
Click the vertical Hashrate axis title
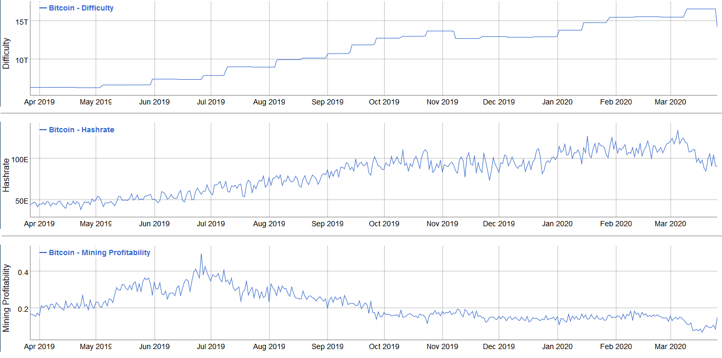pyautogui.click(x=6, y=175)
